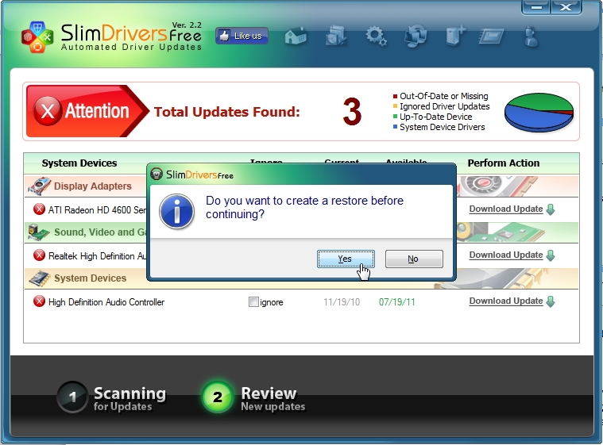The image size is (603, 445).
Task: Click the System Device Drivers legend entry
Action: (439, 127)
